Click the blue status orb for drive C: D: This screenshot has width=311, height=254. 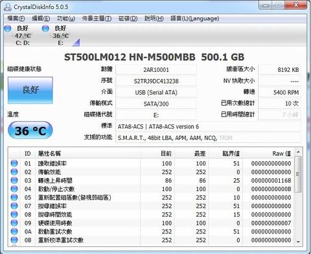pos(8,29)
